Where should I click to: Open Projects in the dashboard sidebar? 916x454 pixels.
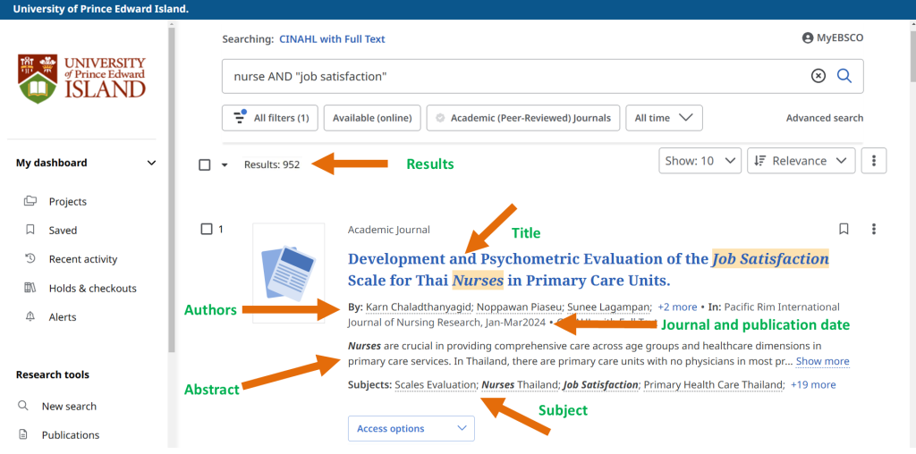click(x=67, y=201)
